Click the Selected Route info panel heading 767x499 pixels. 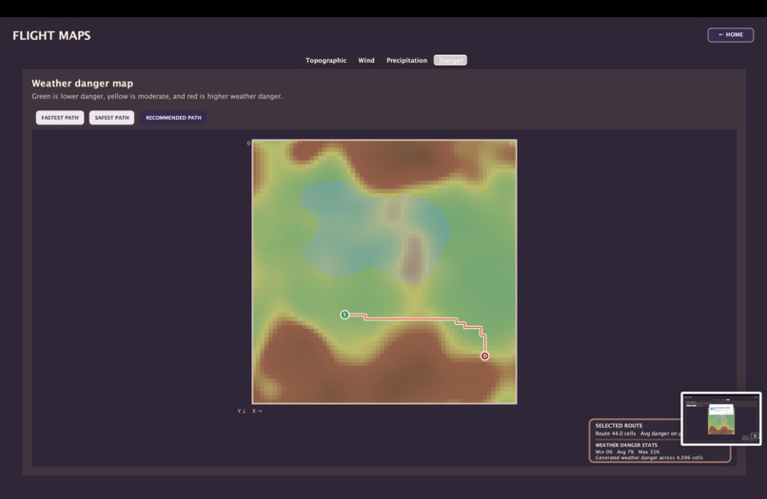click(x=619, y=426)
